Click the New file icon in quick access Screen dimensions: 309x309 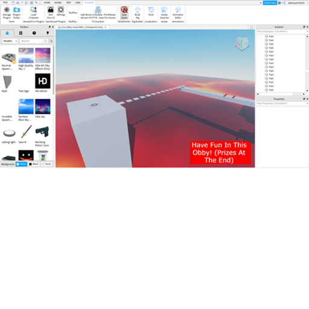pyautogui.click(x=13, y=2)
